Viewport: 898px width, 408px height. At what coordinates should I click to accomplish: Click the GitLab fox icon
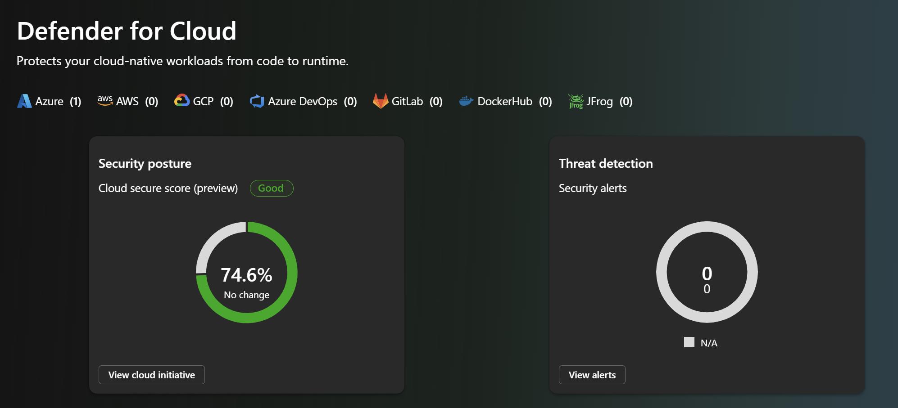click(x=381, y=101)
